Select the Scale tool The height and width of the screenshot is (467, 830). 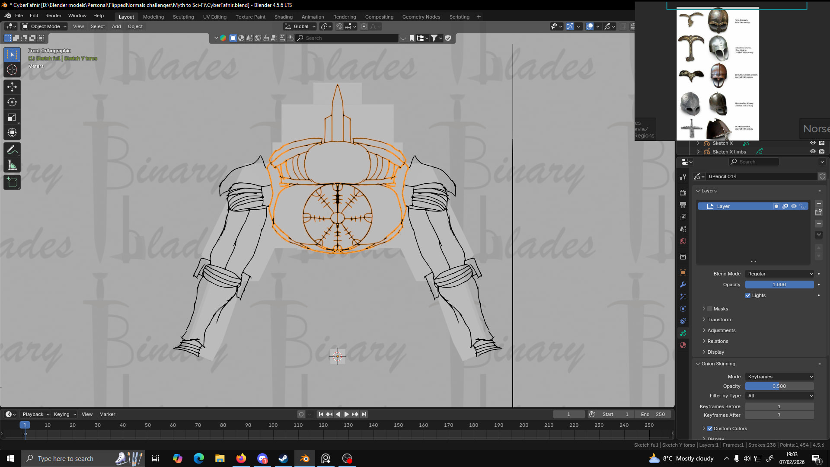[12, 117]
